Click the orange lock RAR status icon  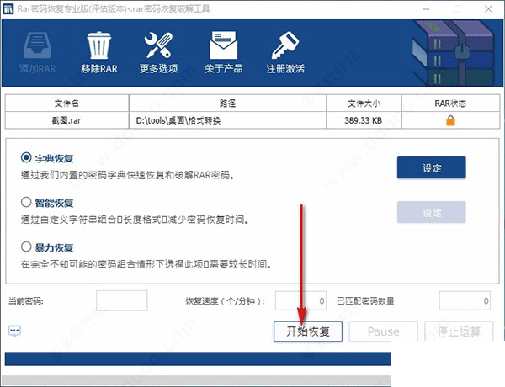pos(450,121)
